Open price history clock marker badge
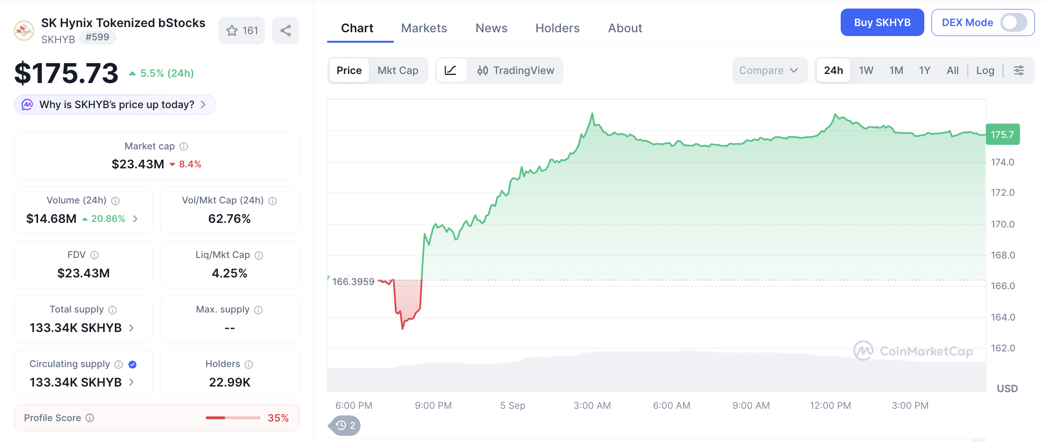This screenshot has width=1044, height=442. pyautogui.click(x=345, y=425)
